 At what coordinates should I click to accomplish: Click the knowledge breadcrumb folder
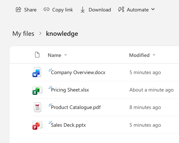pos(62,34)
